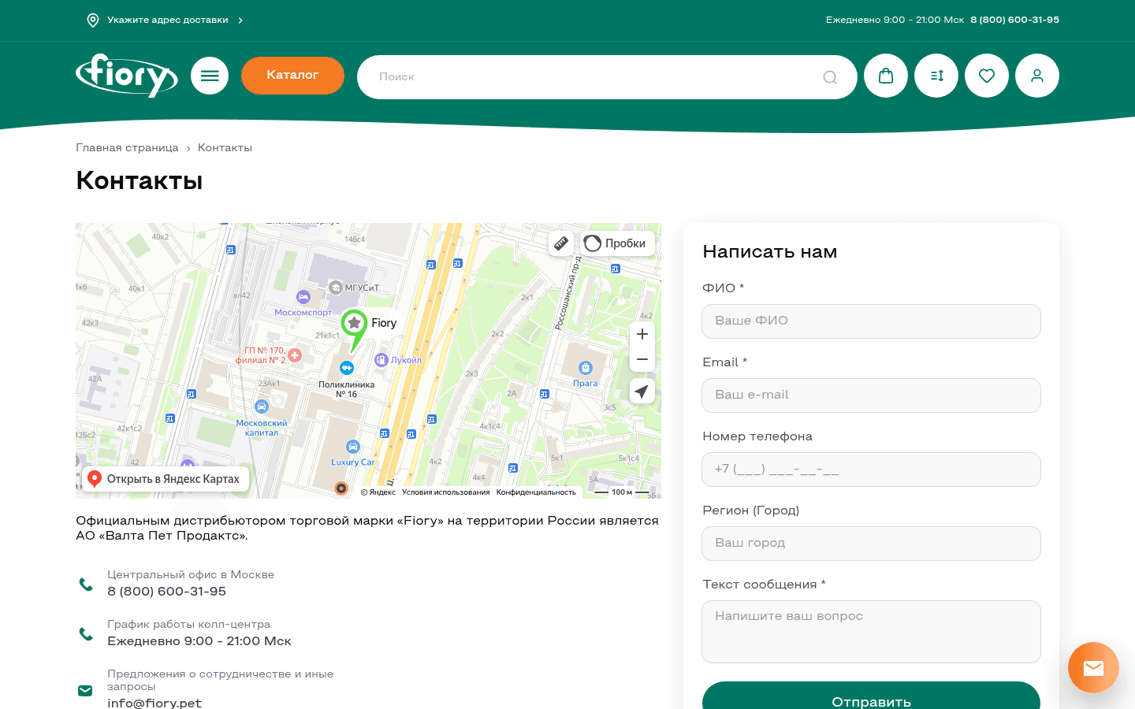Focus the phone number field
Image resolution: width=1135 pixels, height=709 pixels.
[x=871, y=470]
